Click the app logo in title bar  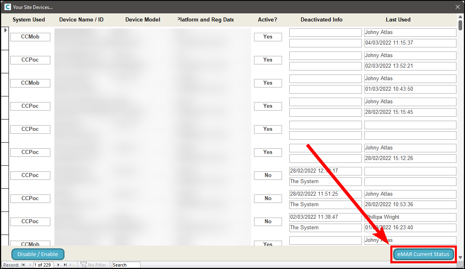click(x=7, y=7)
